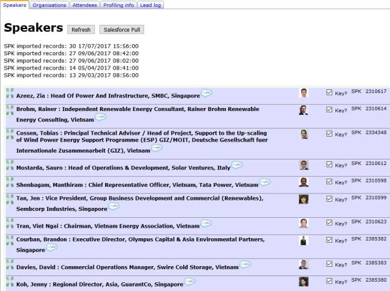Open the Lead log tab

150,5
